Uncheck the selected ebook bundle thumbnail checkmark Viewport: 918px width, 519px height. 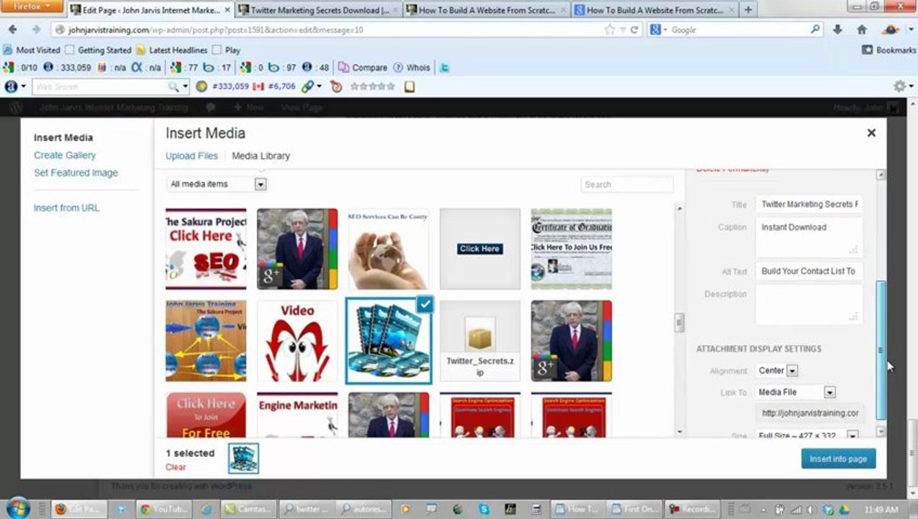click(425, 305)
